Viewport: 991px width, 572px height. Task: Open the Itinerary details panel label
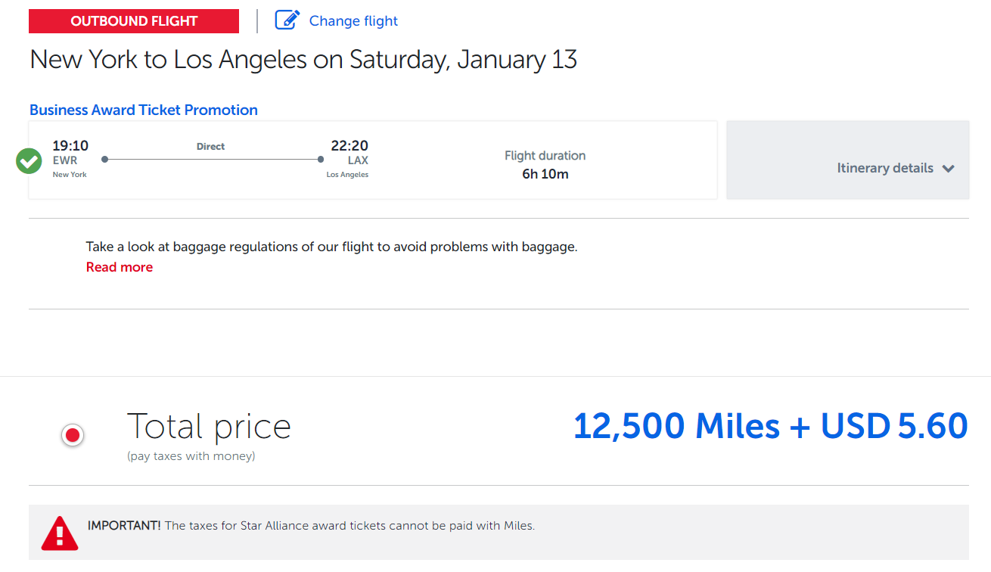coord(884,168)
